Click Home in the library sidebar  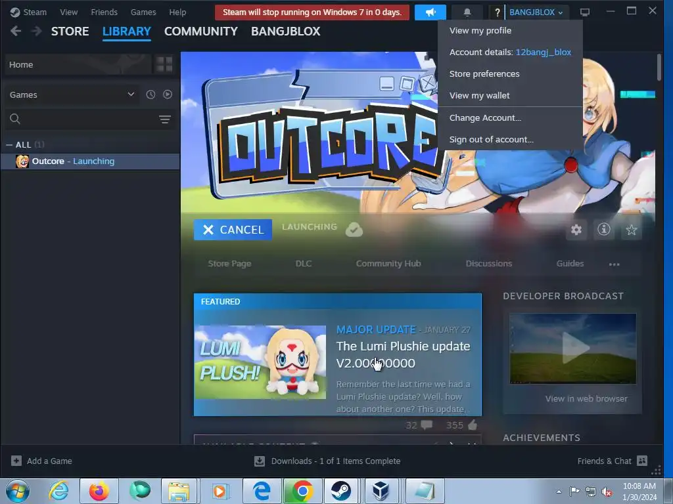pos(77,65)
